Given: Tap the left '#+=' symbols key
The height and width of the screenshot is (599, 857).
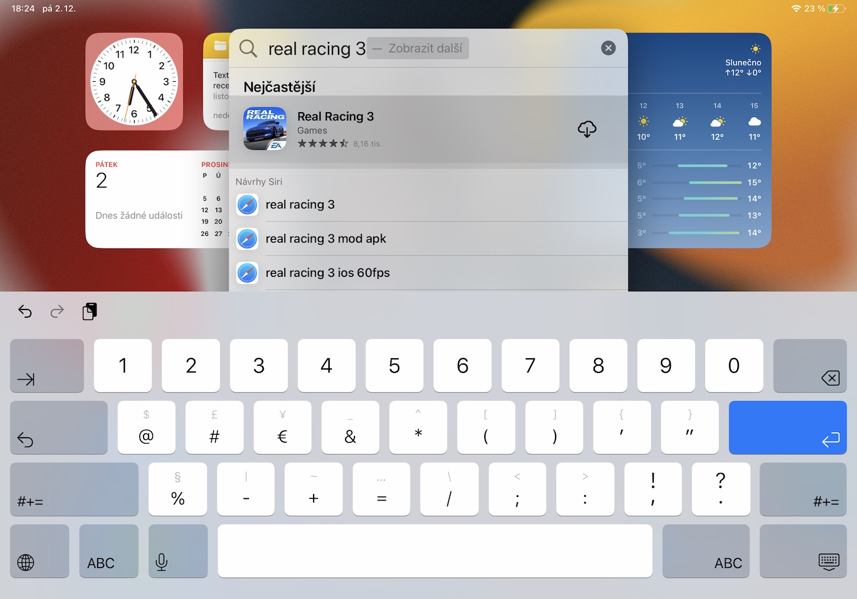Looking at the screenshot, I should point(74,490).
